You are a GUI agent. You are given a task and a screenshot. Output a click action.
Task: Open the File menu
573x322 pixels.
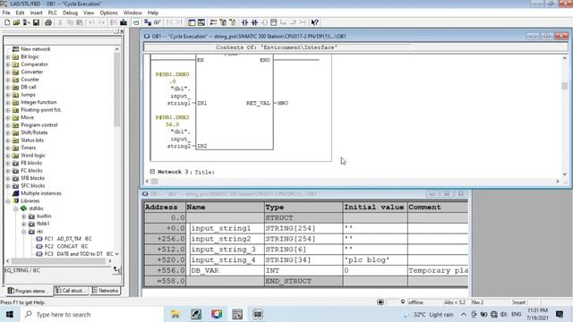point(6,13)
